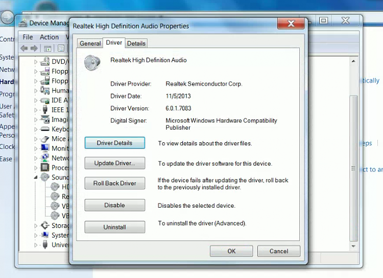Expand the Storage controllers node
The image size is (383, 278).
tap(36, 226)
